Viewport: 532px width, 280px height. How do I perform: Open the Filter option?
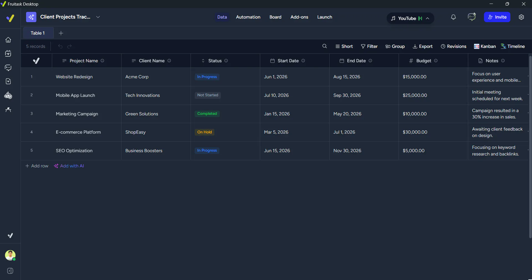(x=369, y=46)
